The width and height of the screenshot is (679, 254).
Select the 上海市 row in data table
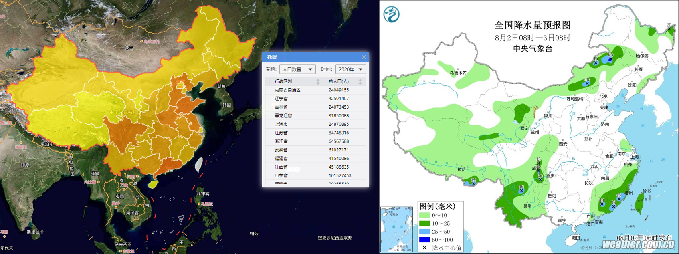(x=315, y=124)
